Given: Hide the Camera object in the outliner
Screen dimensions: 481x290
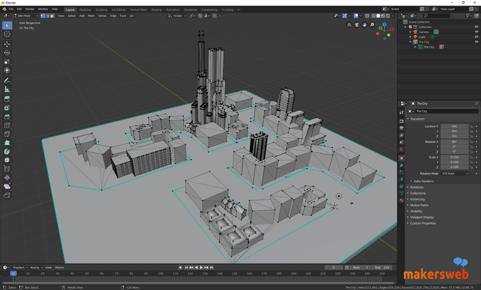Looking at the screenshot, I should click(x=476, y=31).
